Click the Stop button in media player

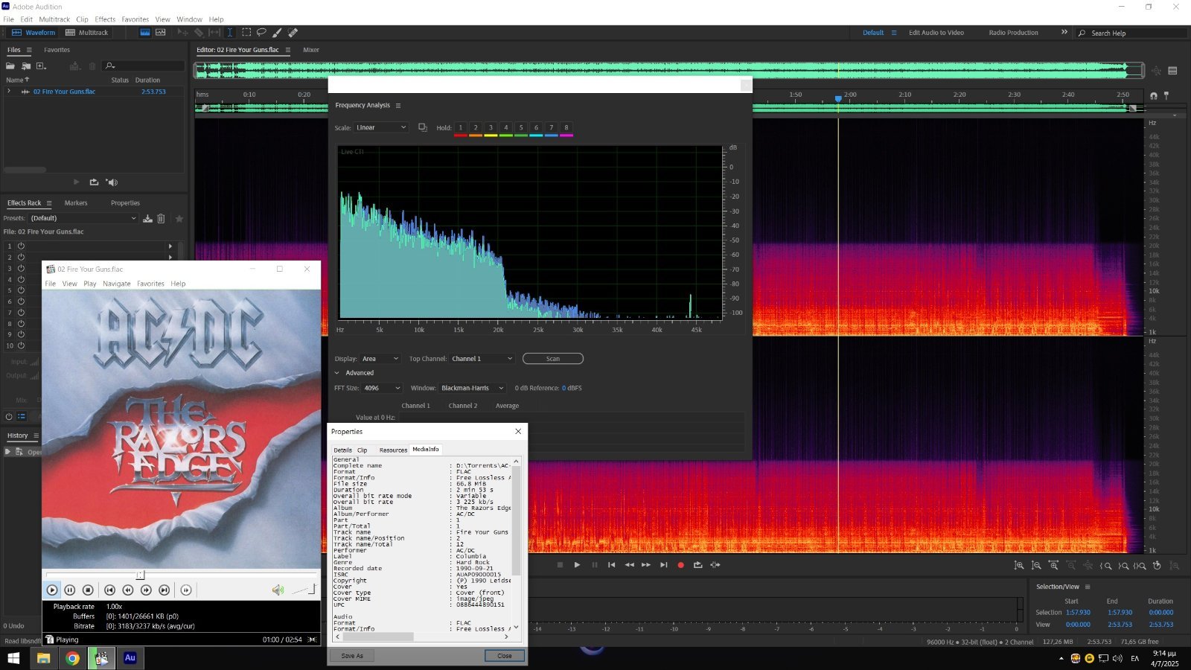88,590
